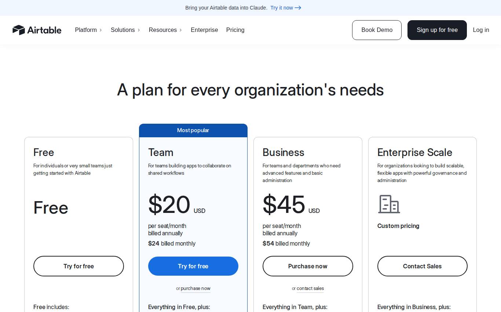Click the Team description about shared workflows
This screenshot has width=501, height=312.
click(x=190, y=169)
